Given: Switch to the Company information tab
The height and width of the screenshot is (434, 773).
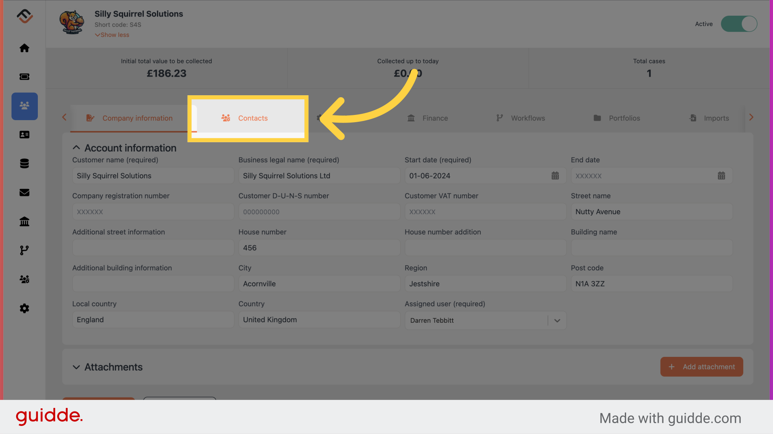Looking at the screenshot, I should [x=137, y=118].
